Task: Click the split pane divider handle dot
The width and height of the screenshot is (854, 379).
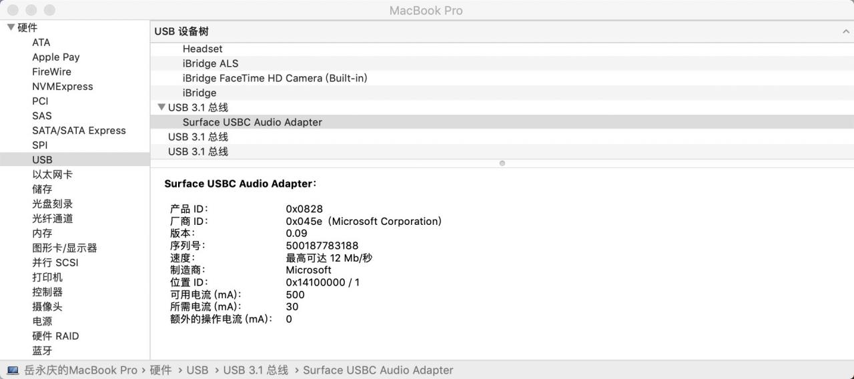Action: [x=502, y=163]
